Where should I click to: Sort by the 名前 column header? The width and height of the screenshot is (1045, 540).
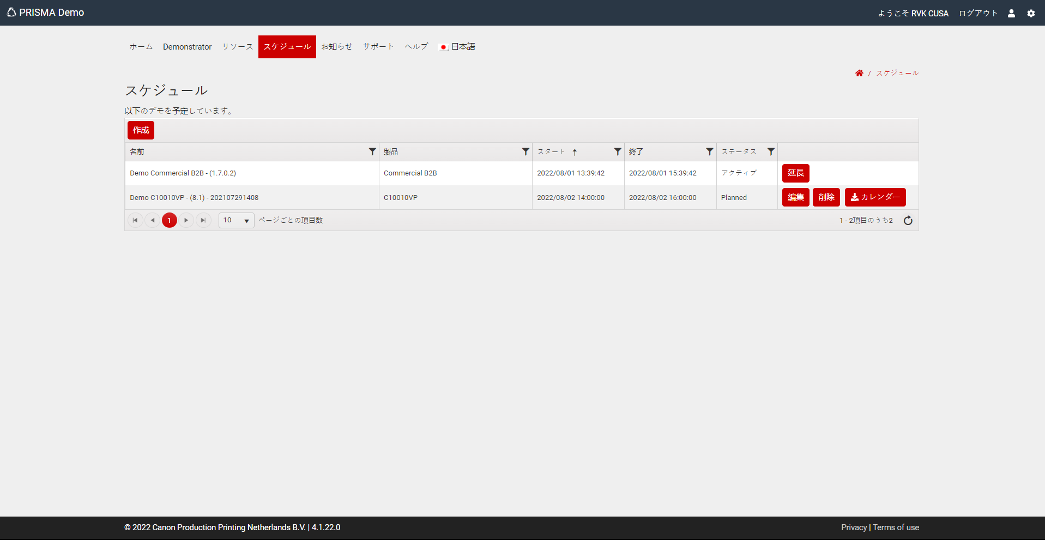pos(137,151)
